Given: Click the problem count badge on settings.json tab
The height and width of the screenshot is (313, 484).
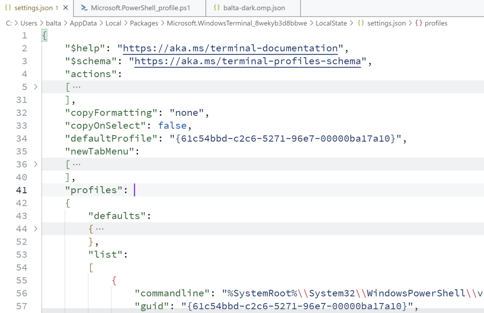Looking at the screenshot, I should pos(57,8).
